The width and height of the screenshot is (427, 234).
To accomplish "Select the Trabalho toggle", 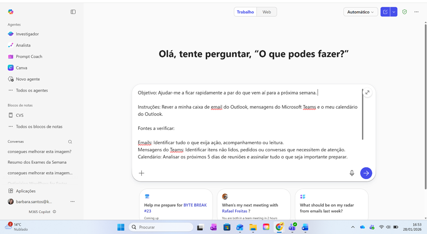I will pos(245,12).
